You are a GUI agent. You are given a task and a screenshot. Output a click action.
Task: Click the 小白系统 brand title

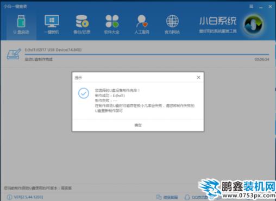pos(218,21)
